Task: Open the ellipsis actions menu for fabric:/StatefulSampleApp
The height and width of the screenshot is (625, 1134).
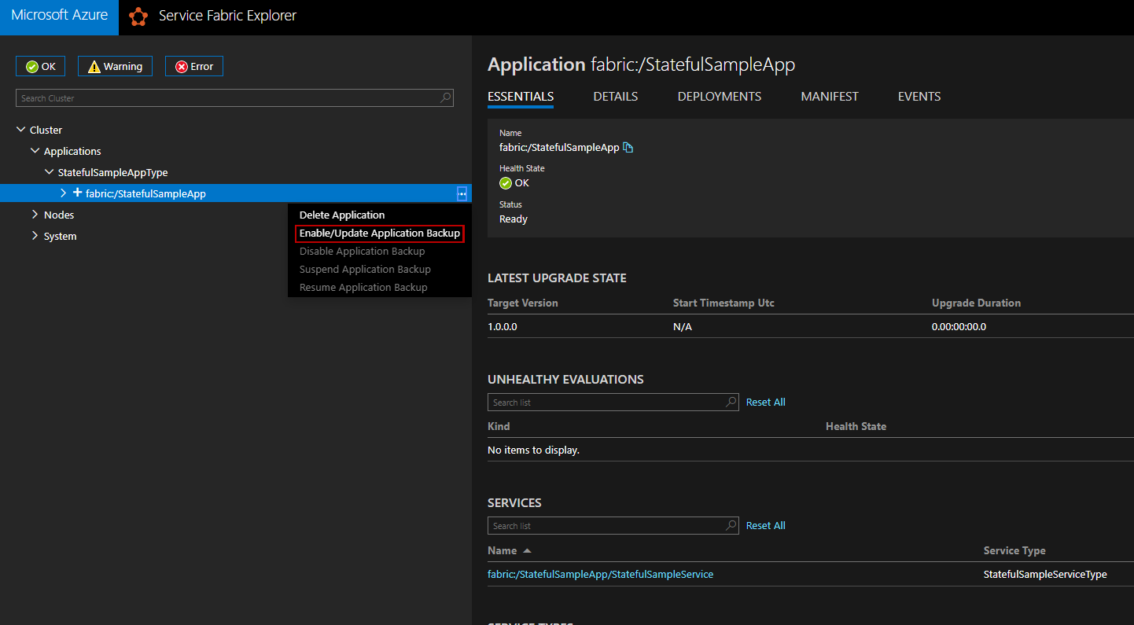Action: (462, 193)
